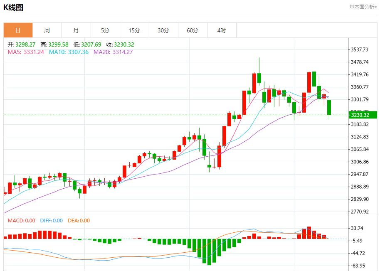Switch to the 月 monthly tab
Image resolution: width=380 pixels, height=271 pixels.
pos(76,30)
